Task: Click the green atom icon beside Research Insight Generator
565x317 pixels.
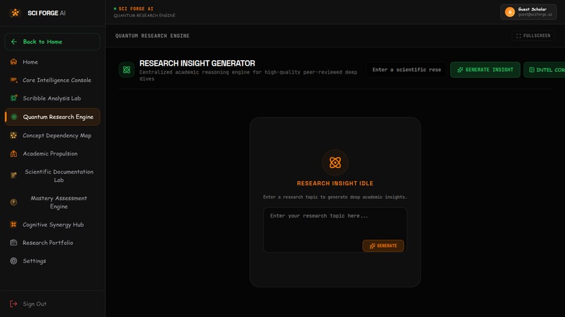Action: click(126, 70)
